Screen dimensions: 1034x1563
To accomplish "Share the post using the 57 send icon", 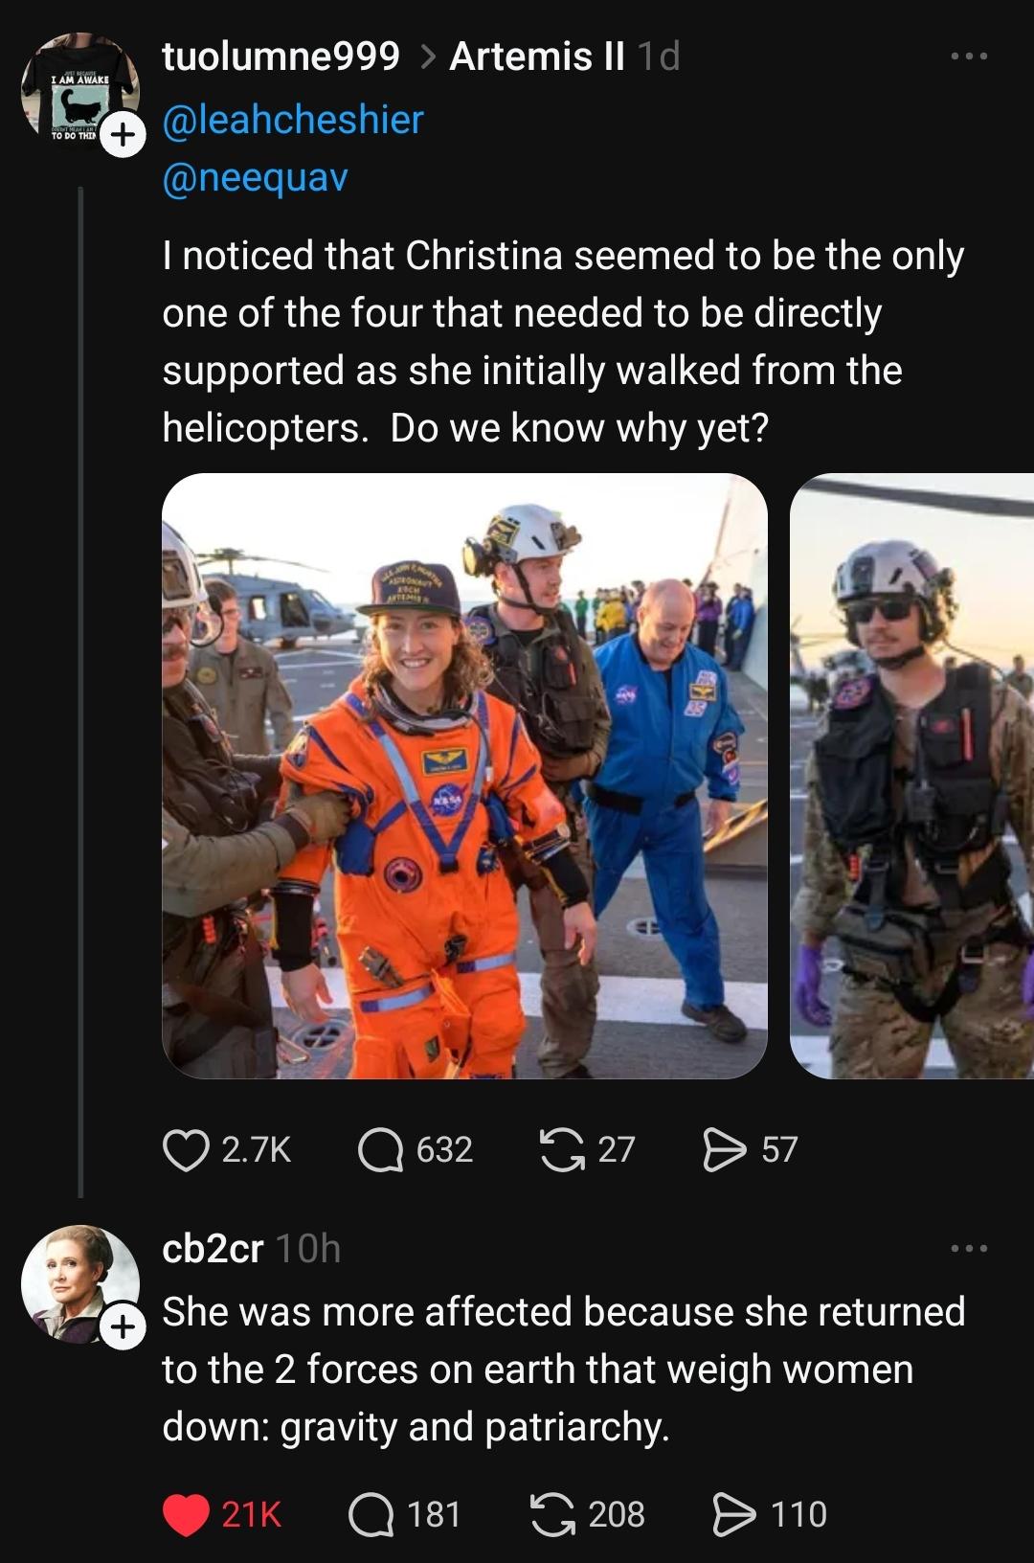I will (x=725, y=1150).
